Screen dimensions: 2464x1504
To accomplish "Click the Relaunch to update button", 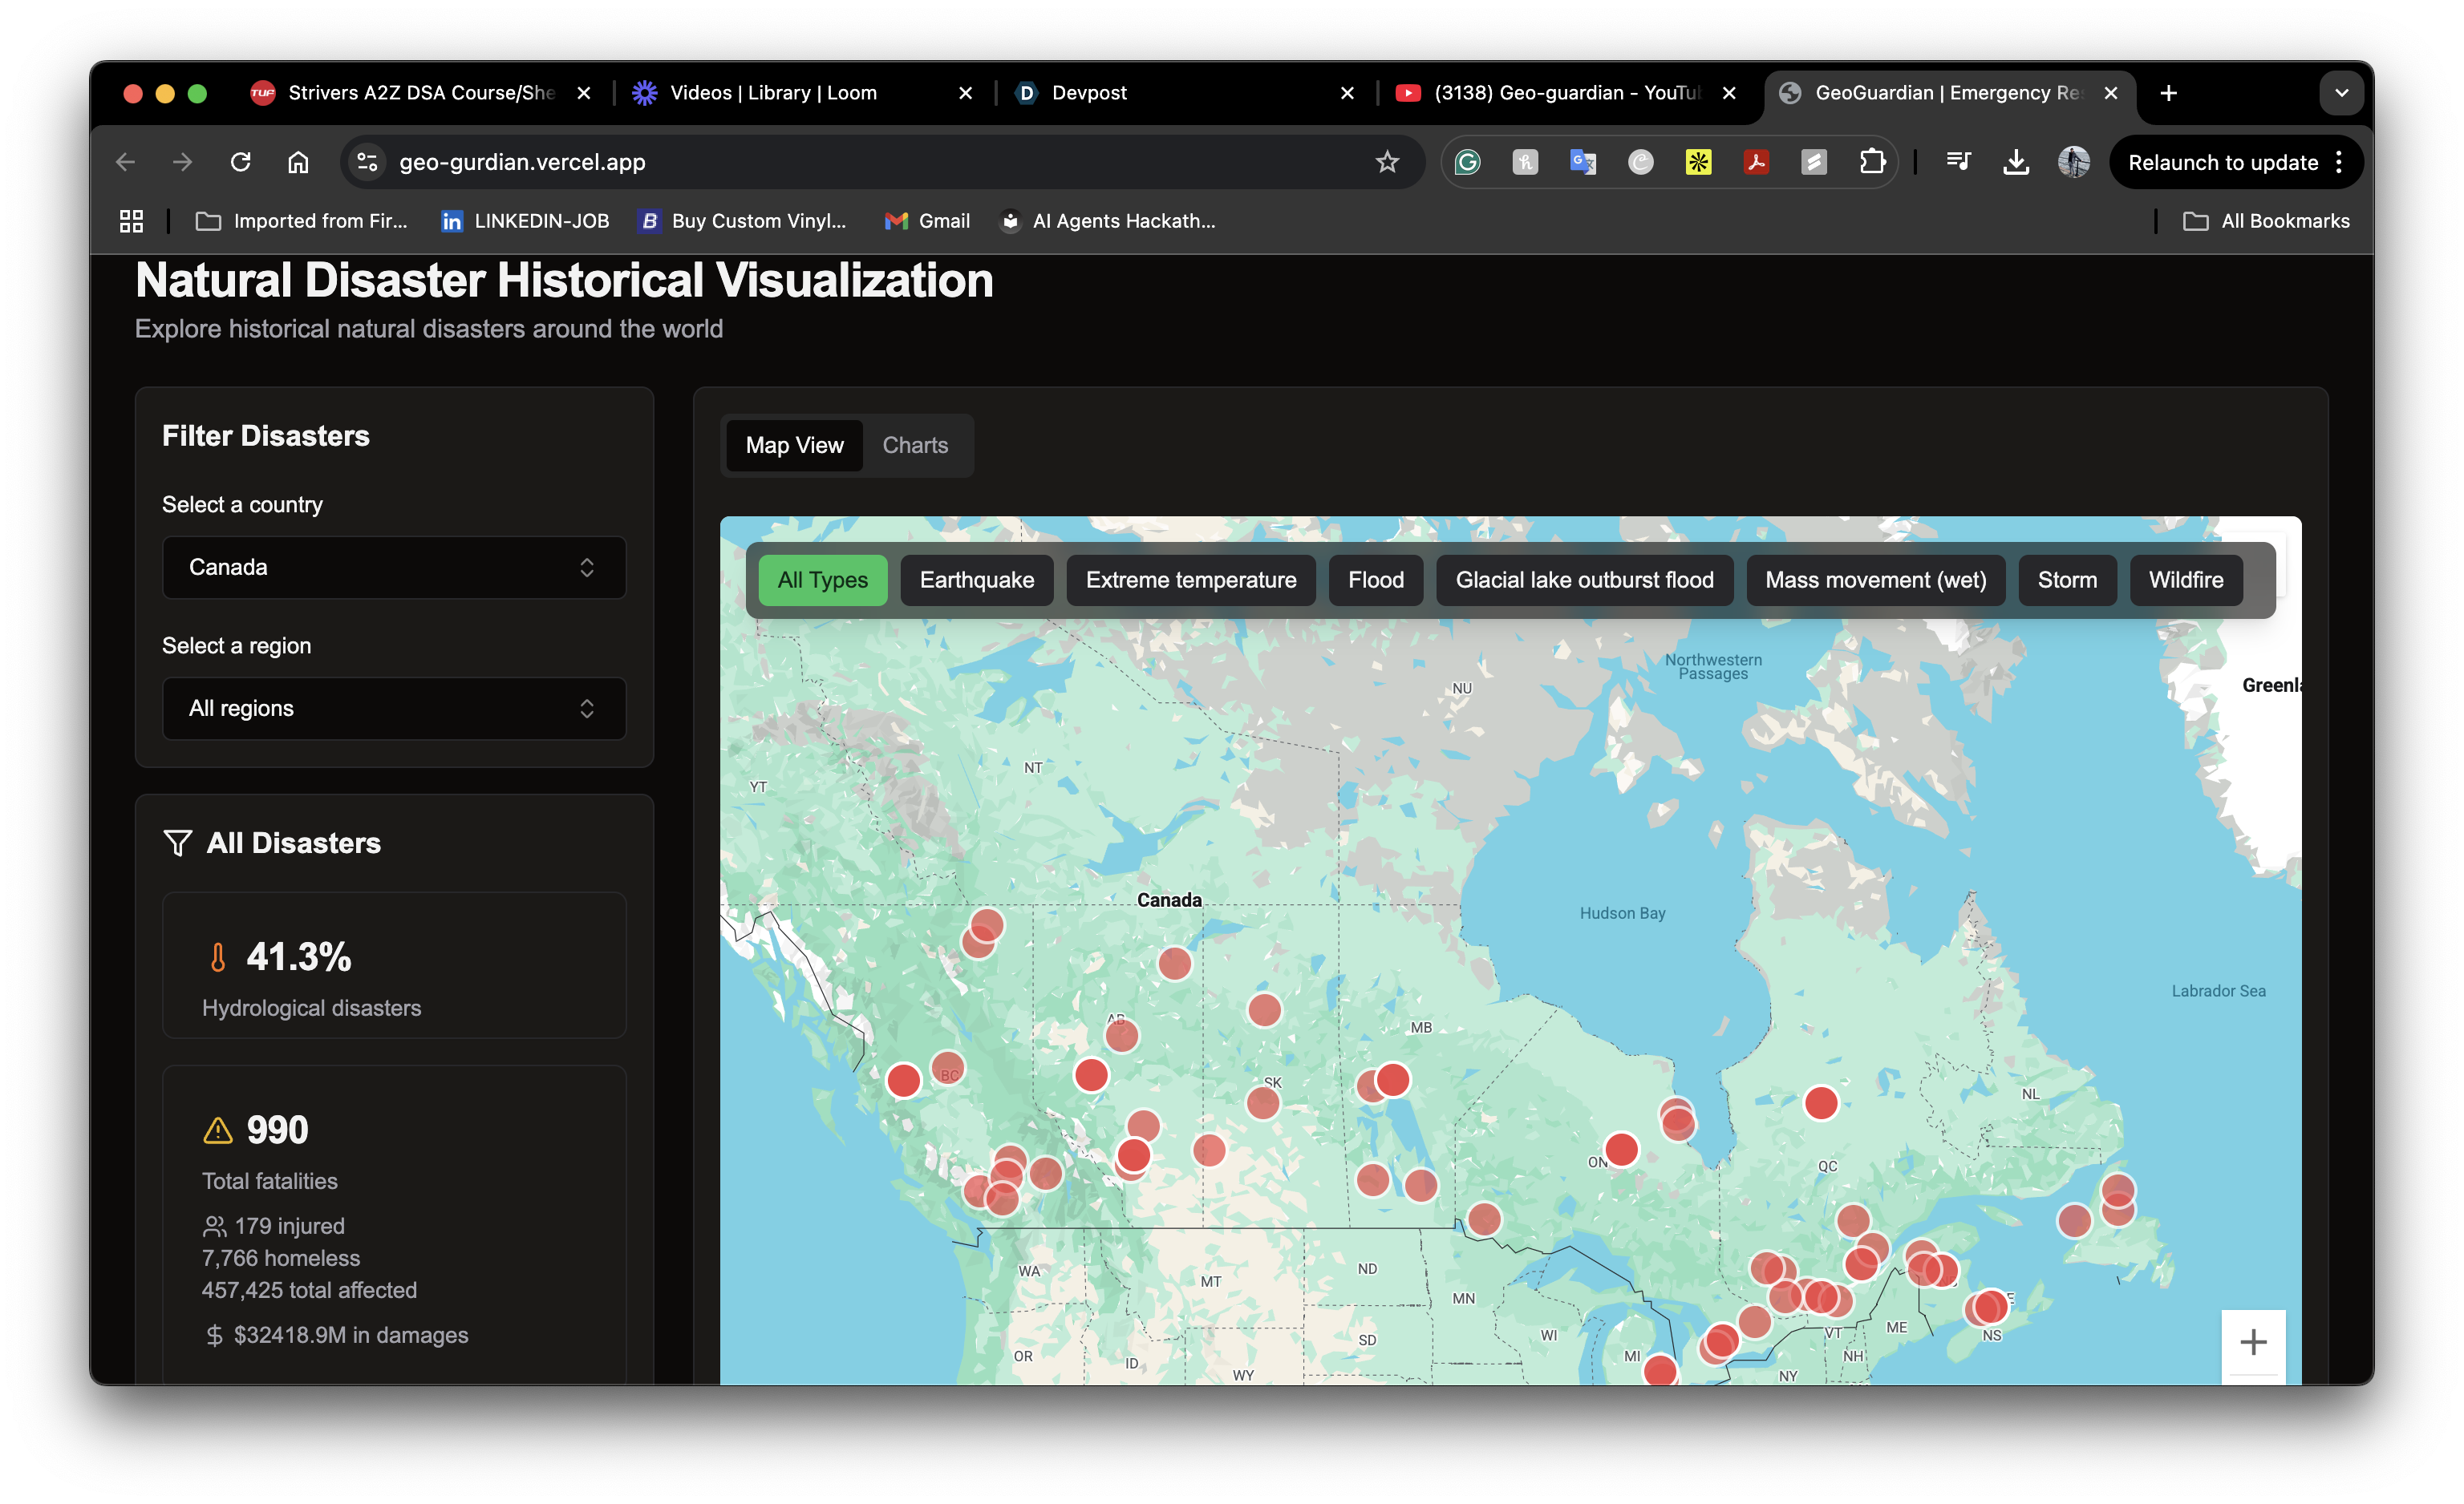I will (x=2222, y=162).
